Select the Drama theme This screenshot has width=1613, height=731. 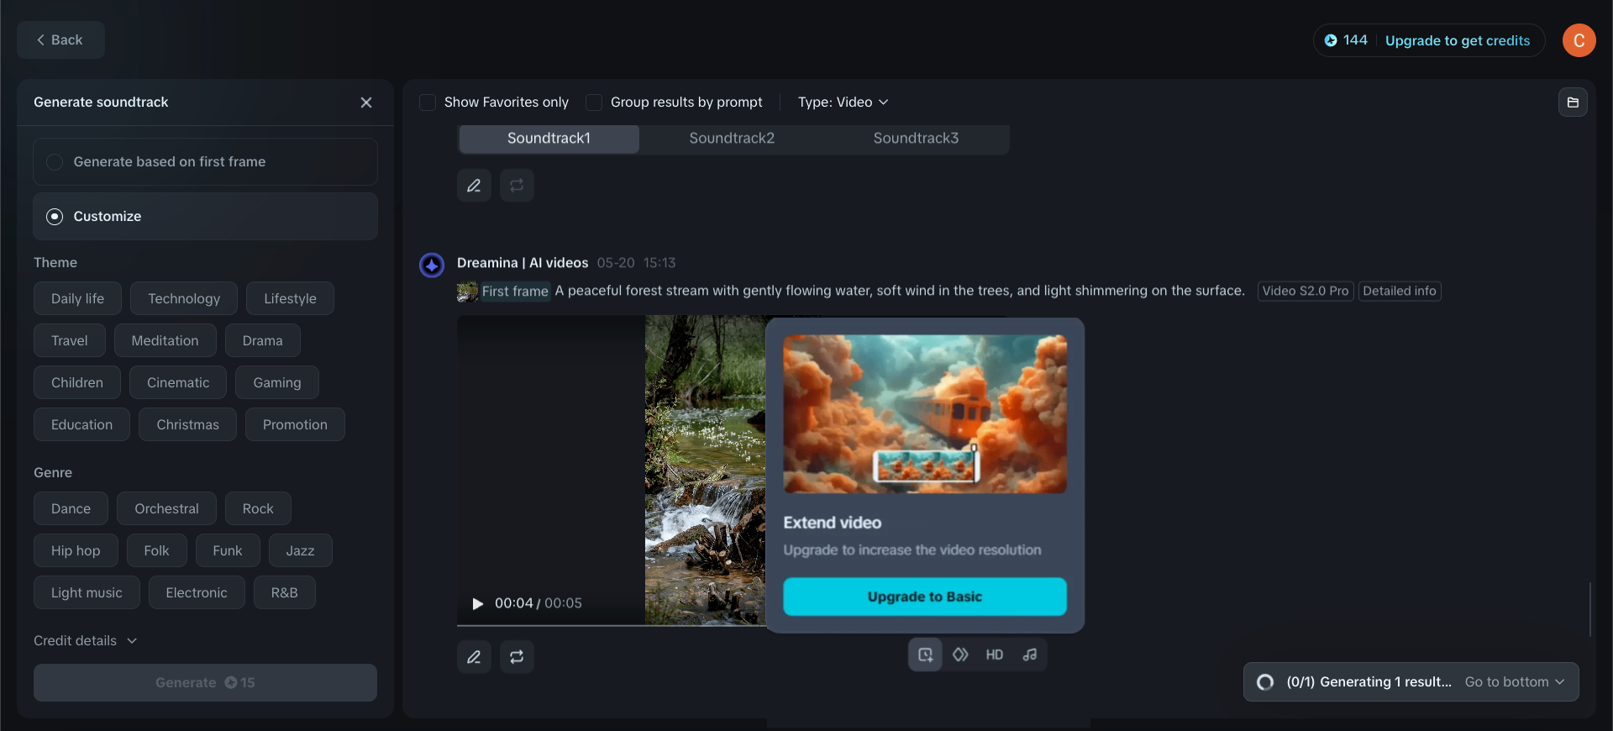coord(262,340)
